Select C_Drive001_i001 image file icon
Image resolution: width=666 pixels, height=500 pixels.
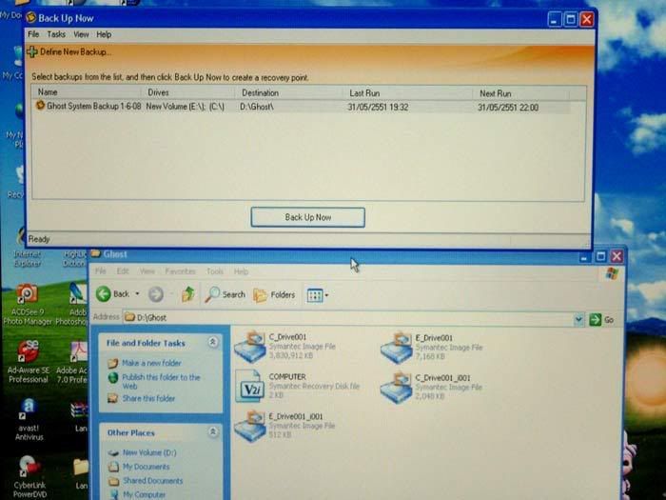[x=397, y=388]
